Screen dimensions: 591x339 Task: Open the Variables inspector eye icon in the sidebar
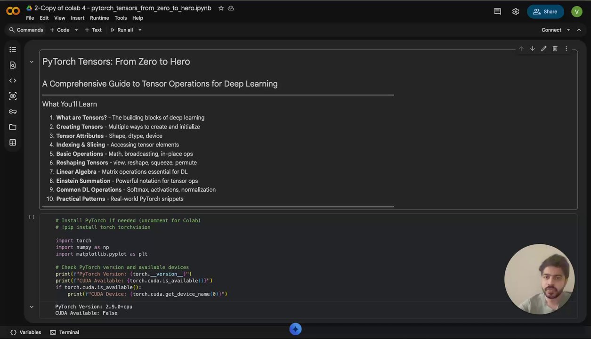coord(13,96)
